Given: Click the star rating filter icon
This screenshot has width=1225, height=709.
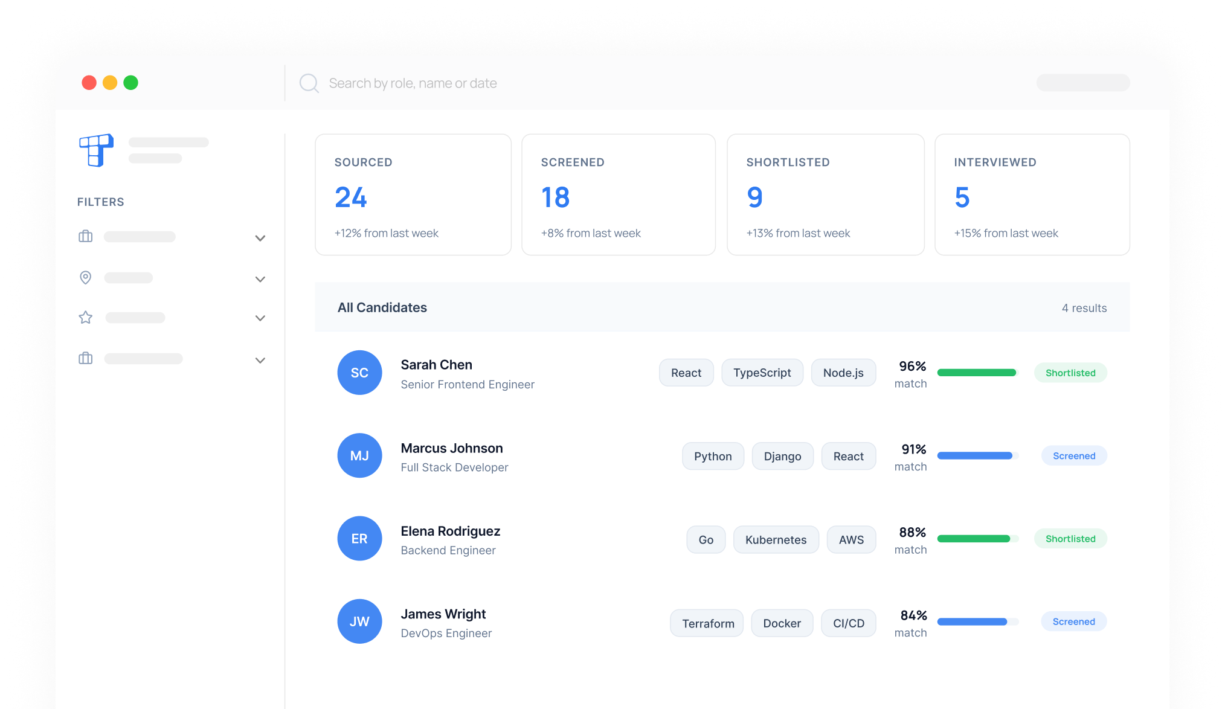Looking at the screenshot, I should 86,318.
